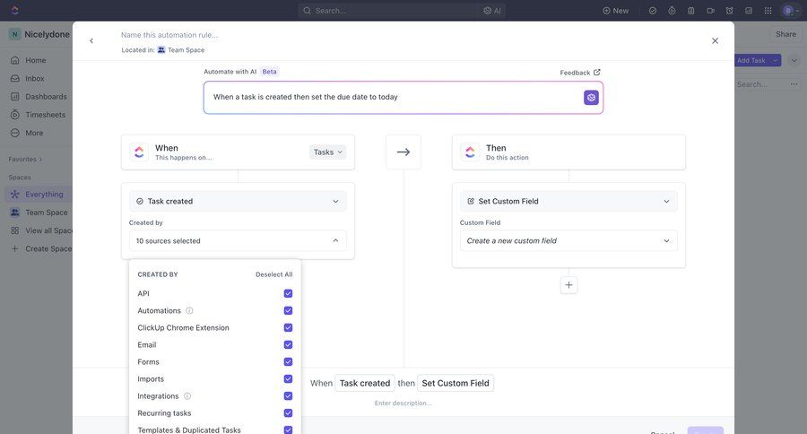The image size is (807, 434).
Task: Click Deselect All in Created By list
Action: [273, 274]
